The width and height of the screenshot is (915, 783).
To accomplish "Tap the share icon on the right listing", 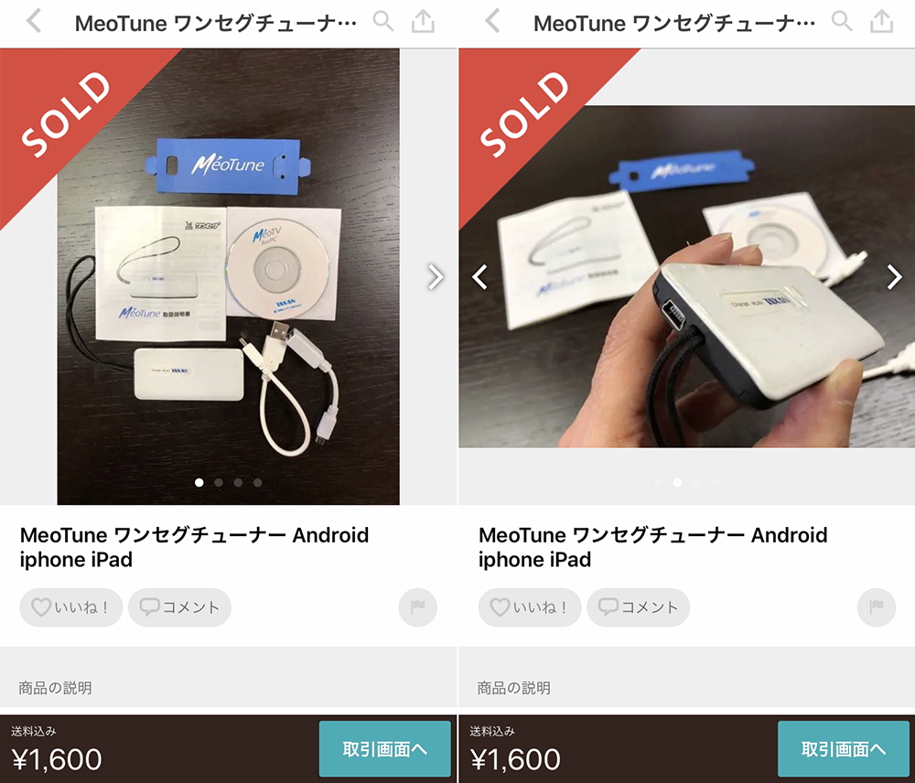I will (882, 21).
